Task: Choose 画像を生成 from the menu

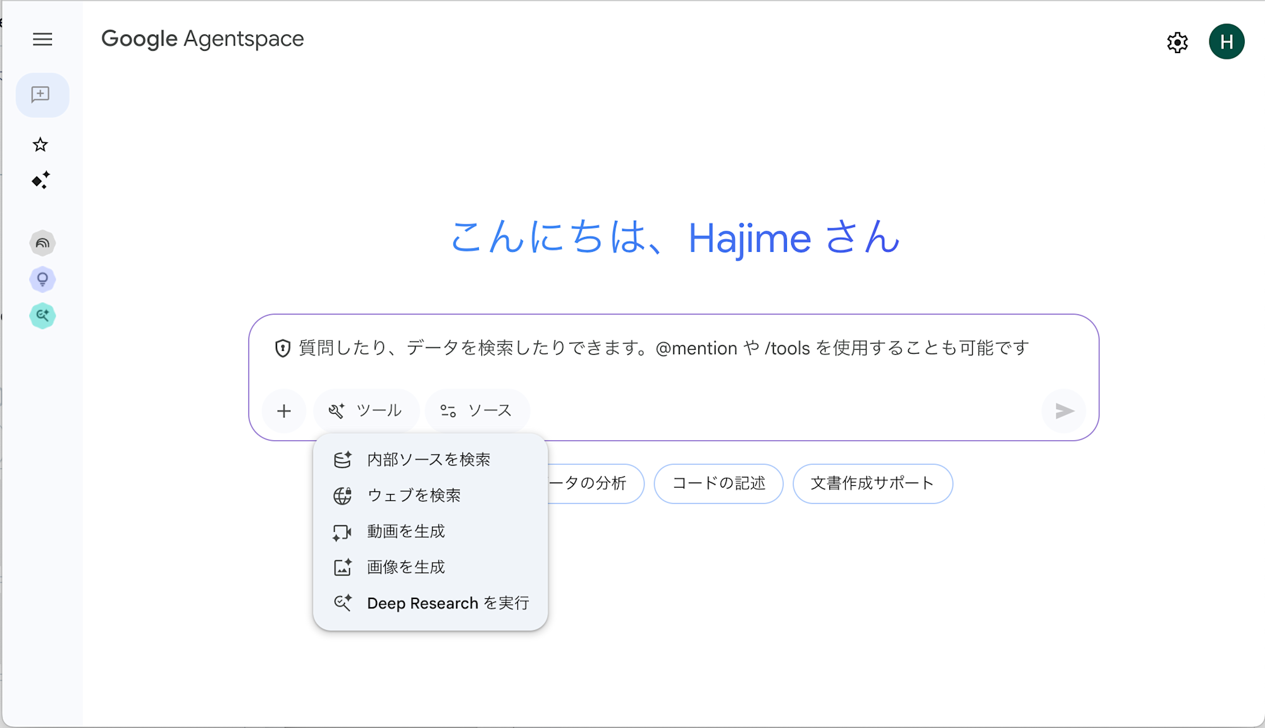Action: 430,567
